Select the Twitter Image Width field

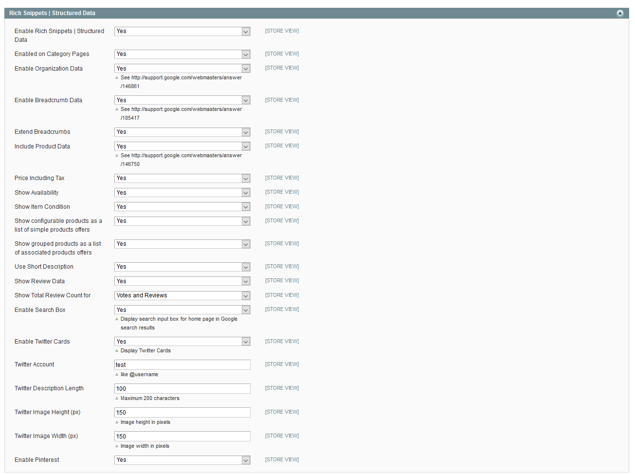(x=182, y=436)
